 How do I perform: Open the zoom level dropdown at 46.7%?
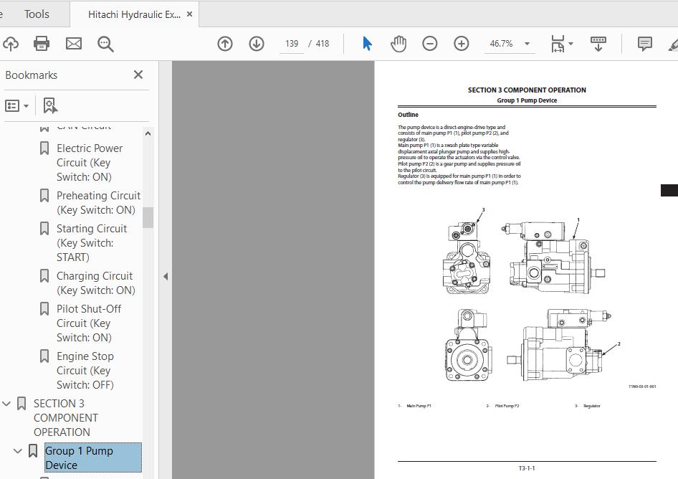pos(527,44)
